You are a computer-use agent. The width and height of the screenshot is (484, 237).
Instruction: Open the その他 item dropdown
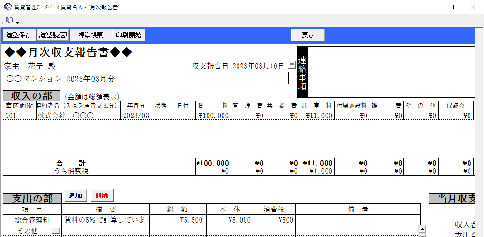[57, 230]
